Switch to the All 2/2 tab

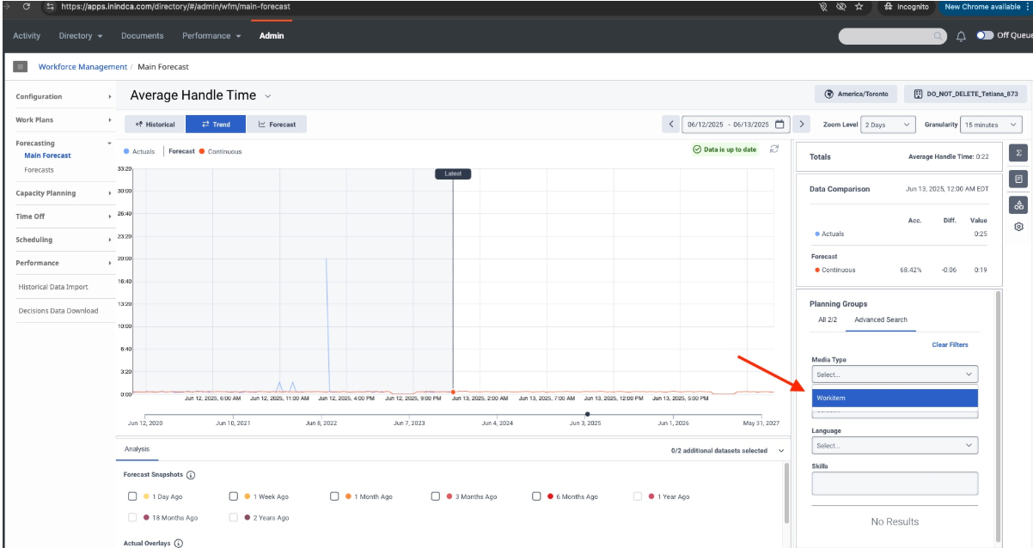828,320
